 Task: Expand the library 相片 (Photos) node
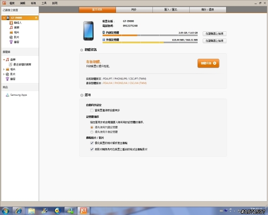tap(4, 69)
